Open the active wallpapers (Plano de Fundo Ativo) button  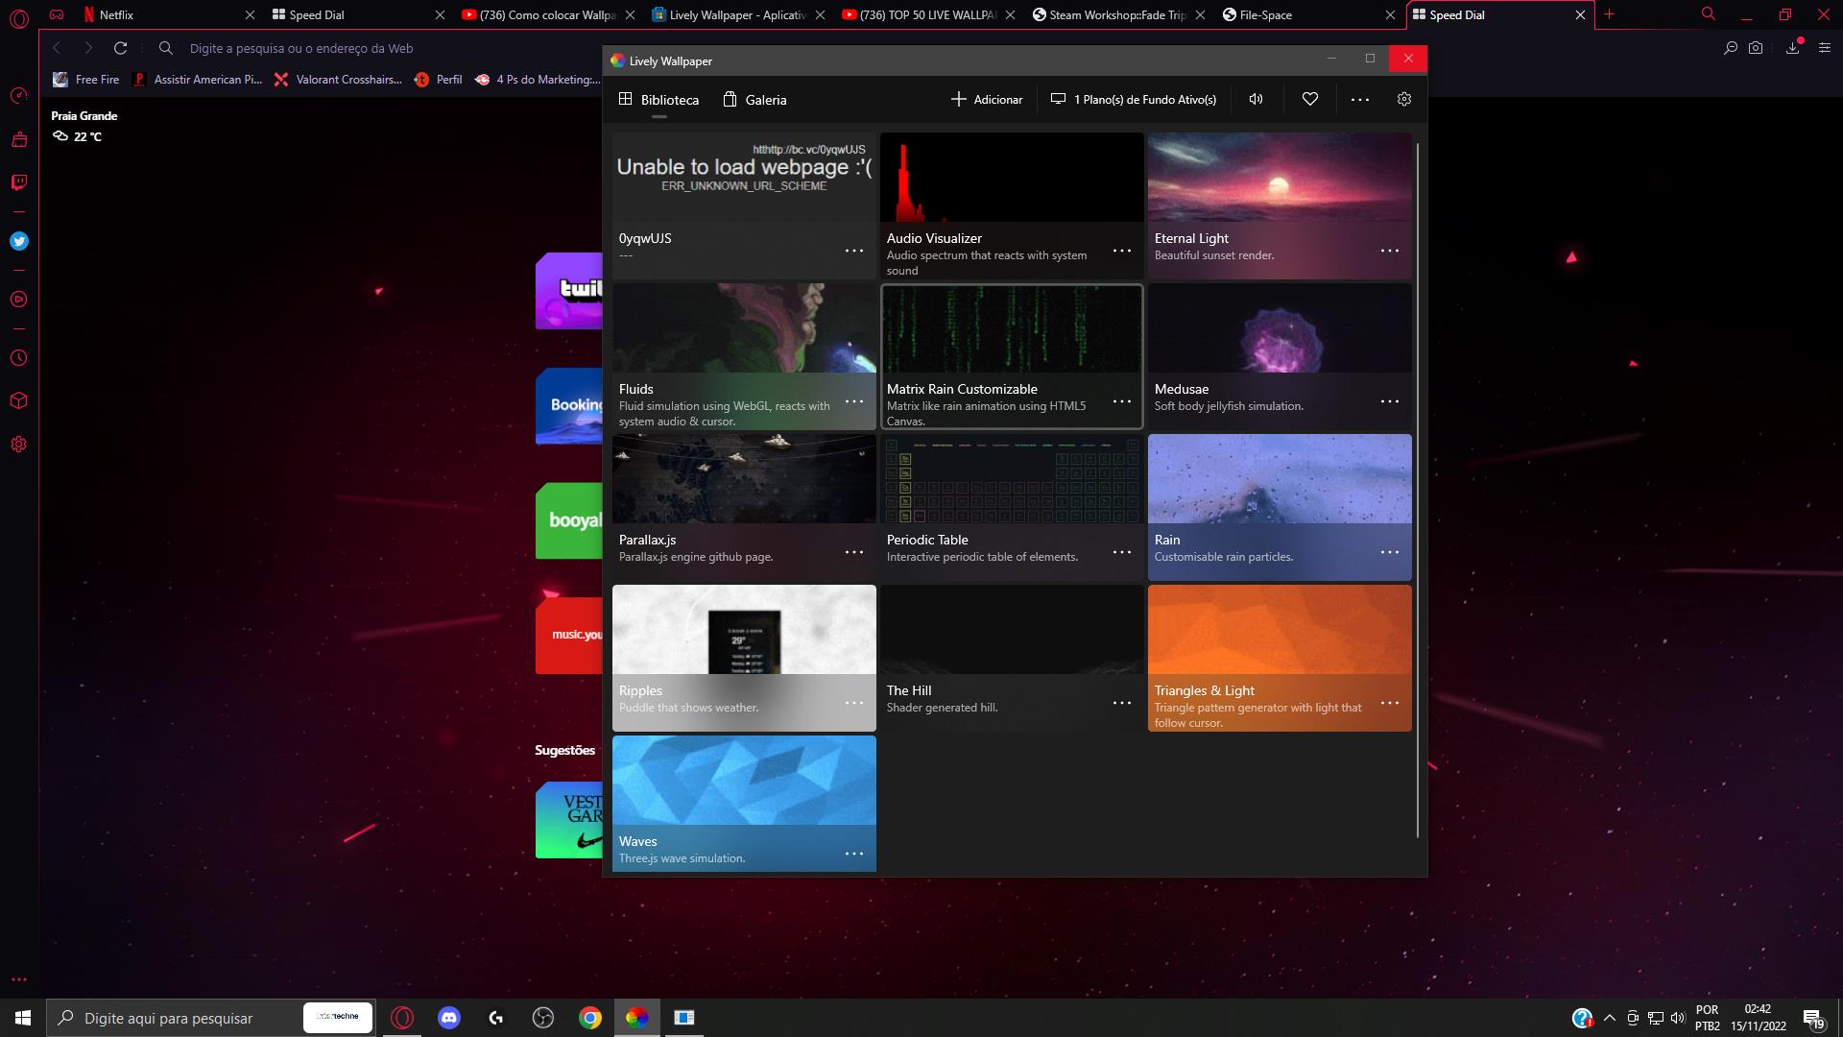[x=1134, y=100]
